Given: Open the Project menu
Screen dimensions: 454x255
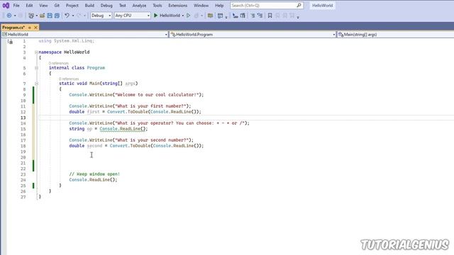Looking at the screenshot, I should point(72,6).
